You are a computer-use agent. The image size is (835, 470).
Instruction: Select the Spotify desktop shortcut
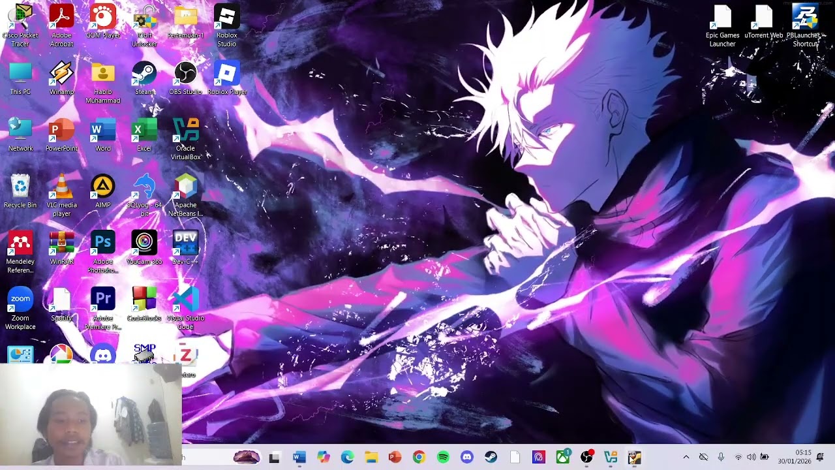(61, 305)
